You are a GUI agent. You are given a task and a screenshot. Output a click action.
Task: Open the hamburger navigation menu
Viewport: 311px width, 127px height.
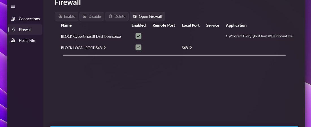[x=13, y=6]
